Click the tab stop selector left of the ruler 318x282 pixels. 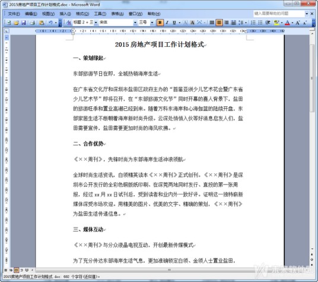(x=7, y=31)
